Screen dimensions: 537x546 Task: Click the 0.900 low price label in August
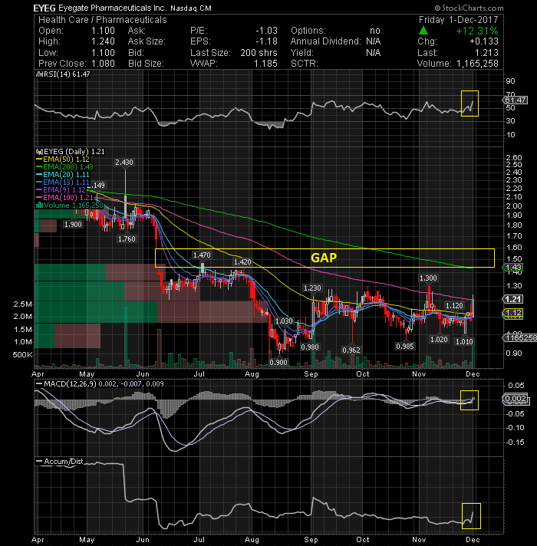point(278,362)
